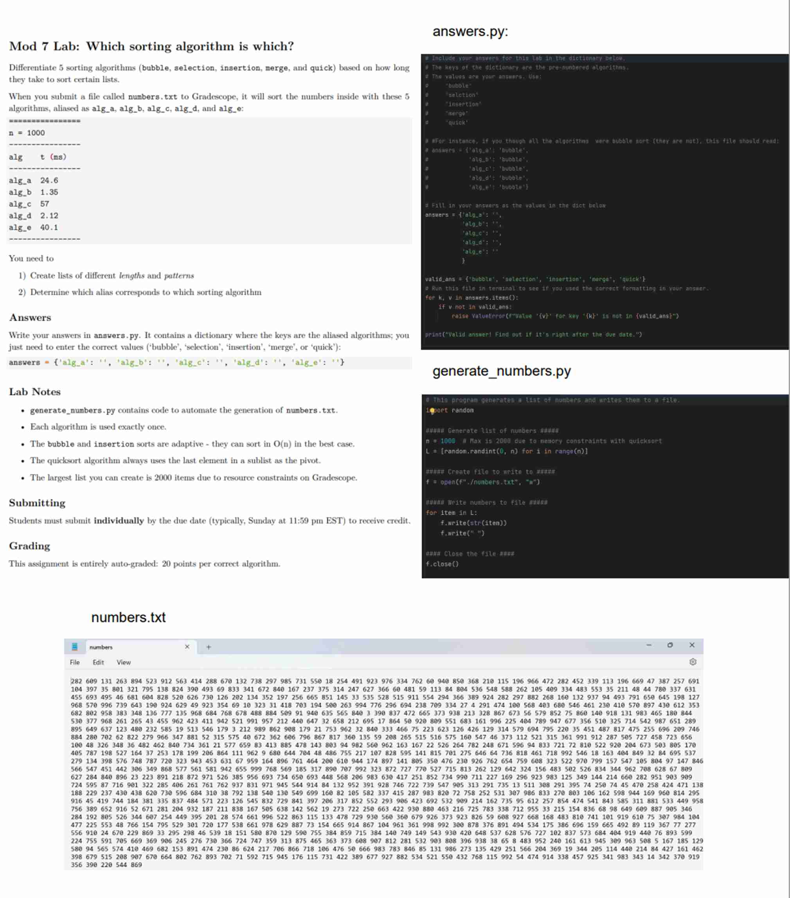Close the numbers tab with its X icon

point(187,647)
